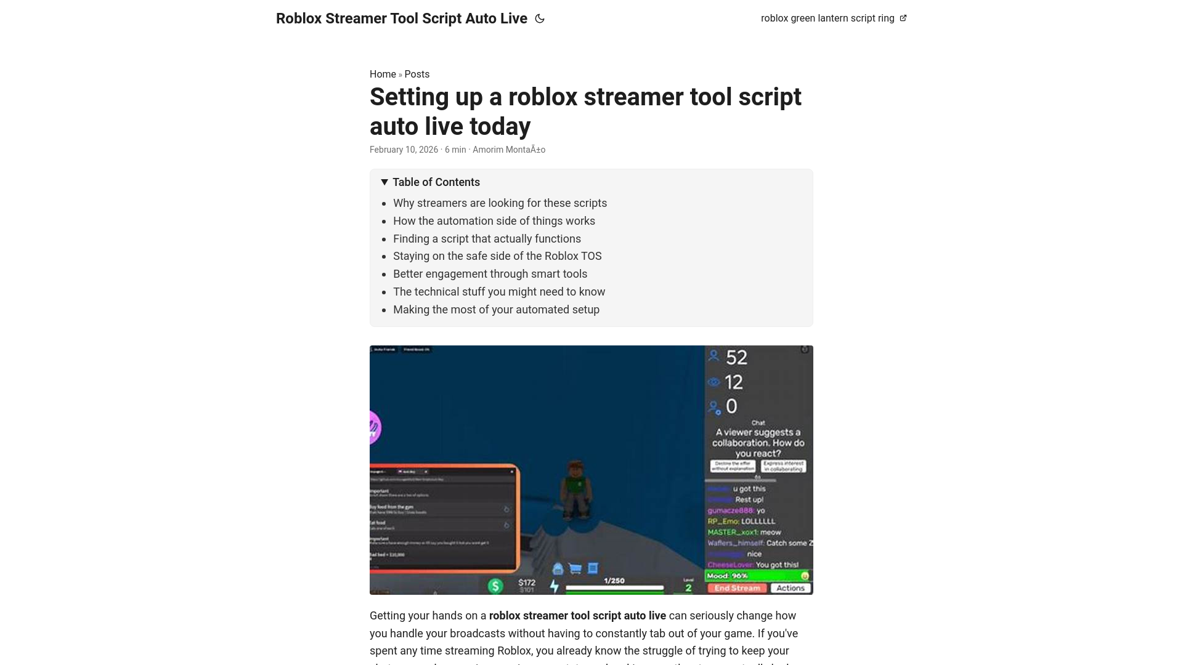Viewport: 1183px width, 665px height.
Task: Toggle dark mode with the moon icon
Action: click(540, 18)
